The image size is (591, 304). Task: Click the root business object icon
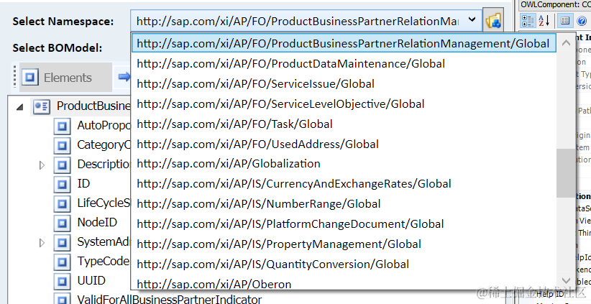(42, 107)
